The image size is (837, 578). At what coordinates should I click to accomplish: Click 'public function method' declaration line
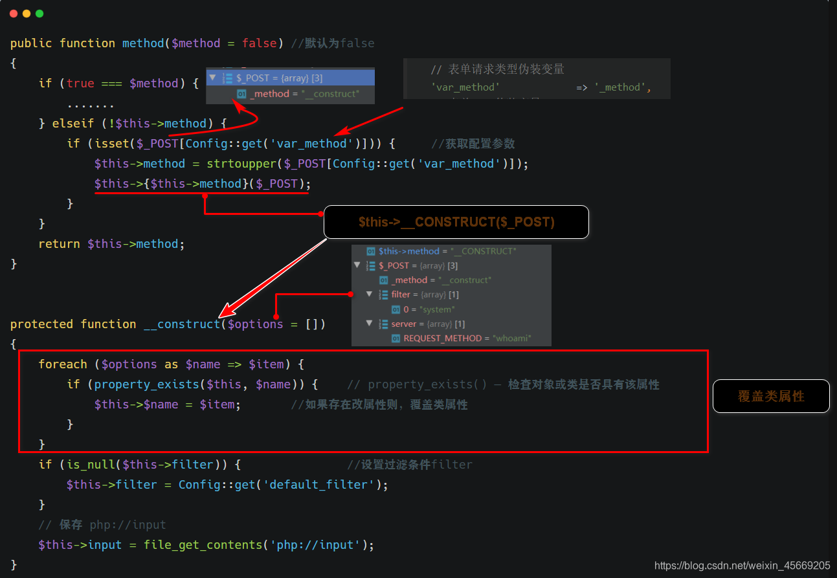point(148,43)
